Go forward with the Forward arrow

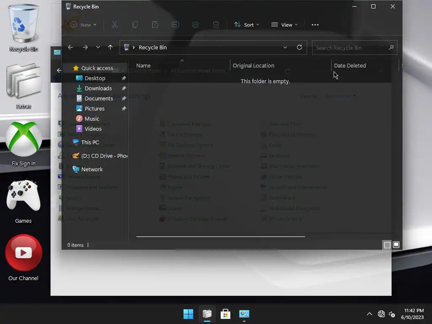(x=85, y=47)
